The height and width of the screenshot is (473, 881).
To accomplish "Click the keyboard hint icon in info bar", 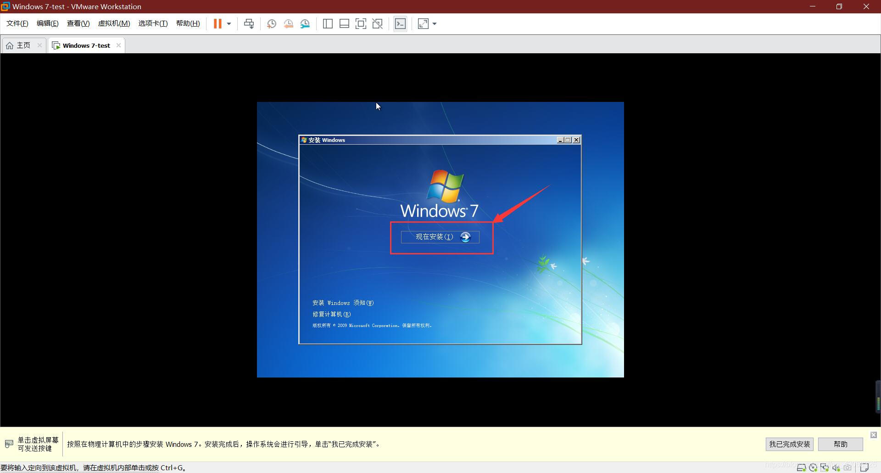I will click(9, 444).
